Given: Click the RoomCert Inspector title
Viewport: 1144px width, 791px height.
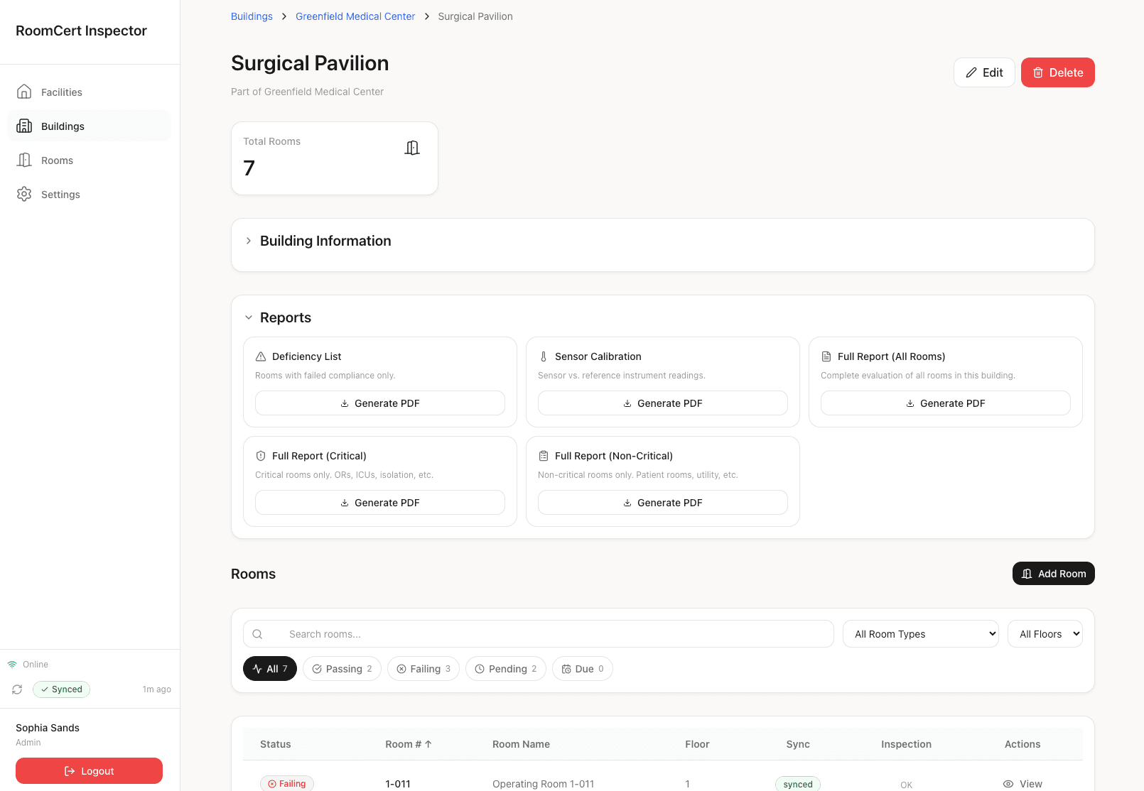Looking at the screenshot, I should 81,31.
